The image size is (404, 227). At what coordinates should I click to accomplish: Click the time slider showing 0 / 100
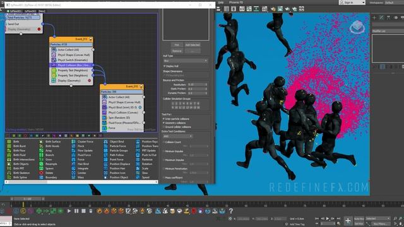tap(27, 199)
